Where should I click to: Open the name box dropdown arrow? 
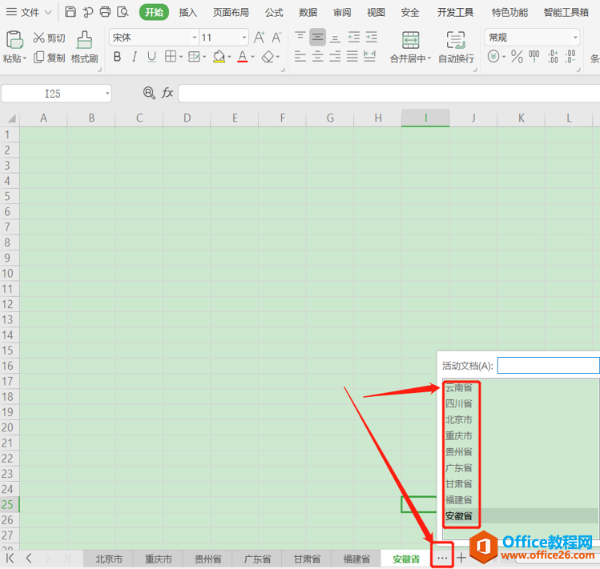[x=107, y=94]
